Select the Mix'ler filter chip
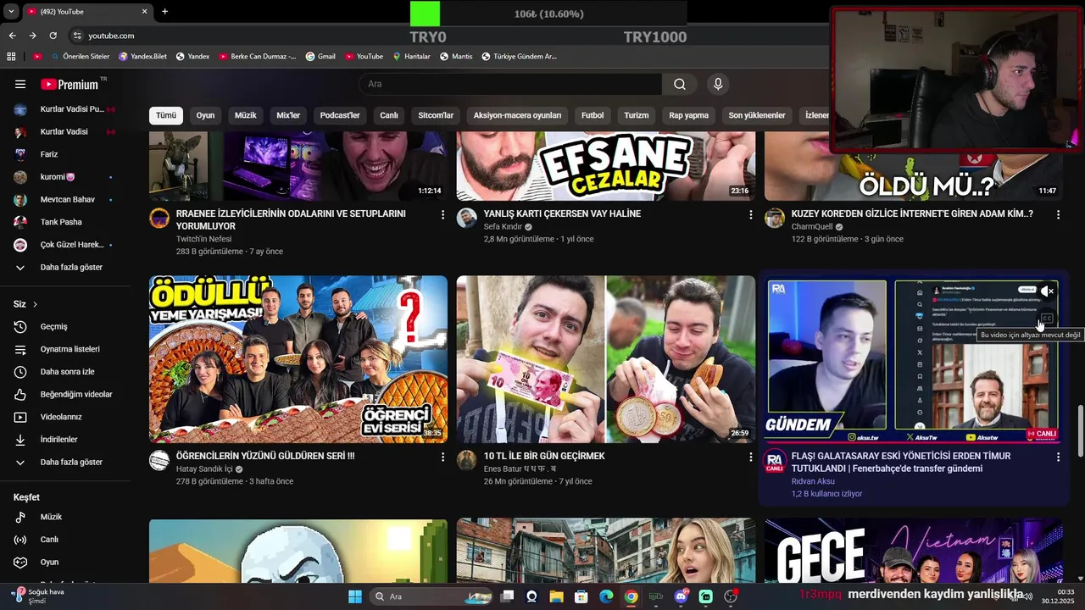This screenshot has width=1085, height=610. pyautogui.click(x=288, y=115)
